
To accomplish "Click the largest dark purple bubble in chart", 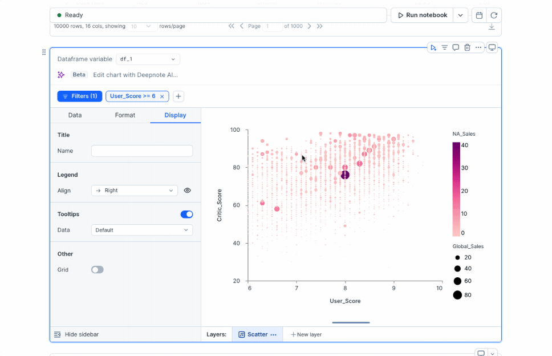I will point(345,175).
